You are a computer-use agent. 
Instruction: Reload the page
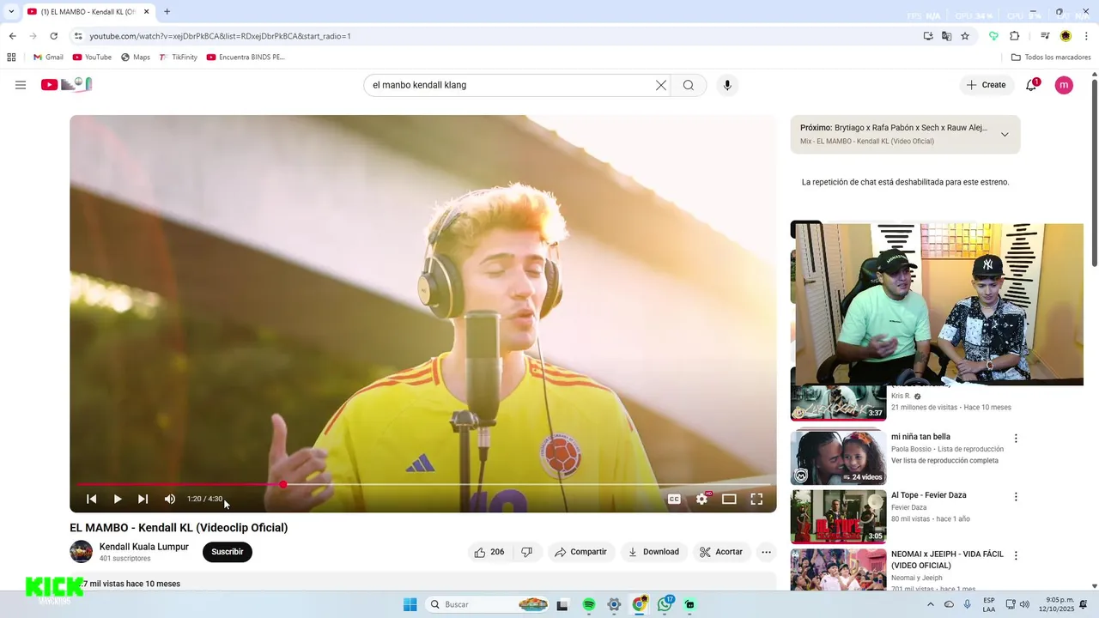(x=53, y=36)
